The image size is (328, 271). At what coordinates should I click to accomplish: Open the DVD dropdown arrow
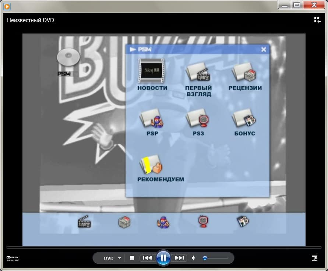[x=119, y=258]
